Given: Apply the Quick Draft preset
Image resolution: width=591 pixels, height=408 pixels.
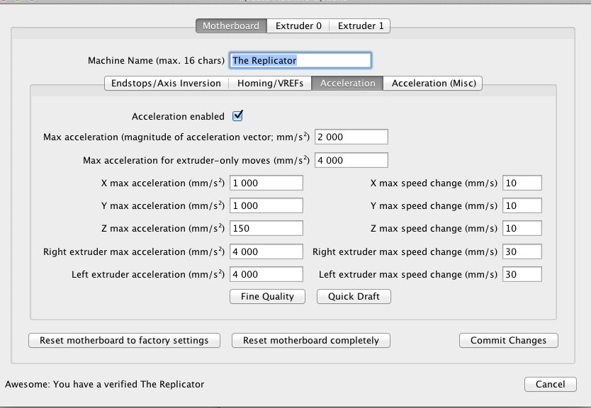Looking at the screenshot, I should pos(354,297).
